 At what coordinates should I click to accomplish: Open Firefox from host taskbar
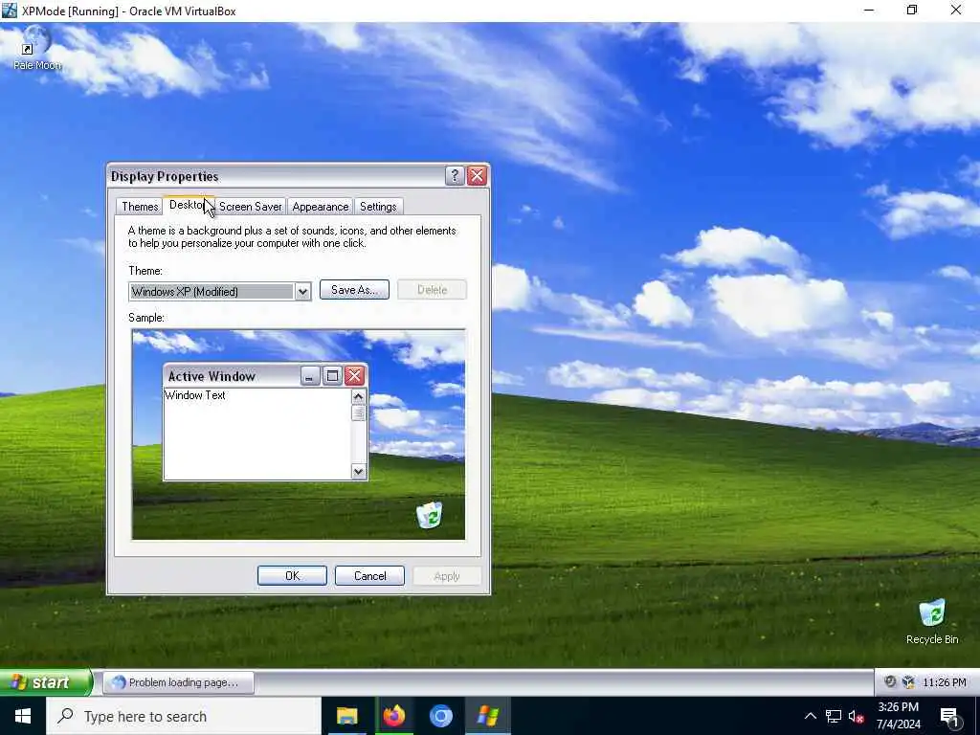[x=393, y=716]
